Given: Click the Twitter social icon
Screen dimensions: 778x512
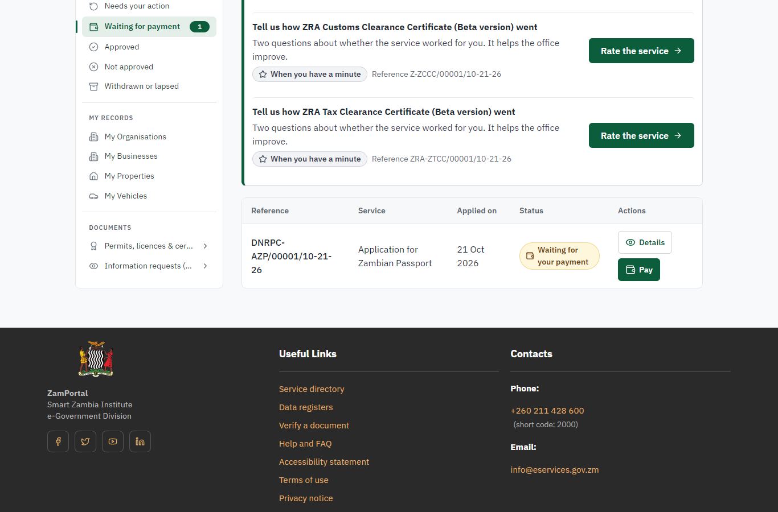Looking at the screenshot, I should pyautogui.click(x=85, y=441).
